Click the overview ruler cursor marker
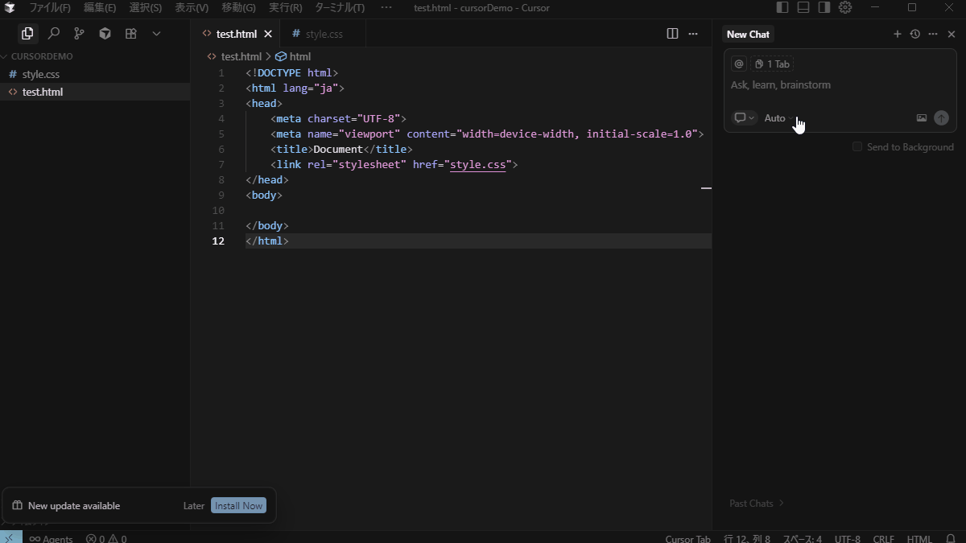Image resolution: width=966 pixels, height=543 pixels. (x=706, y=187)
